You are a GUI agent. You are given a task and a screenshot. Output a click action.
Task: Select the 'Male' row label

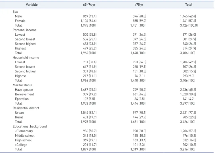click(18, 16)
